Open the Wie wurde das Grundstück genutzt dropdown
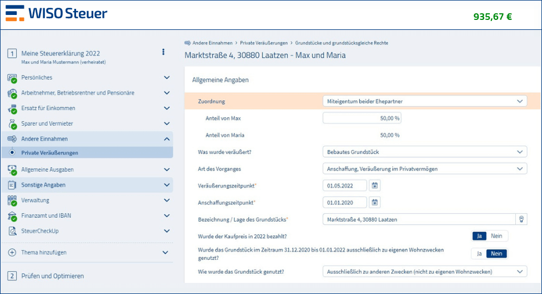This screenshot has height=294, width=542. pos(425,272)
